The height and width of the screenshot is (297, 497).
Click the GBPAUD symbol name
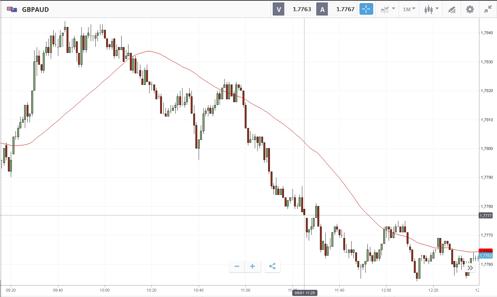pyautogui.click(x=35, y=10)
